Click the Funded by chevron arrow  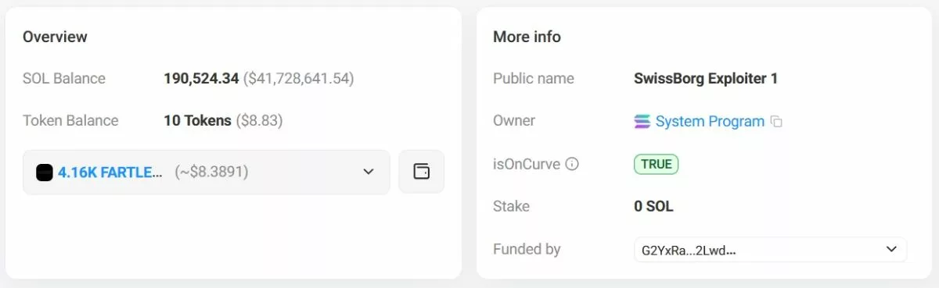(x=890, y=249)
